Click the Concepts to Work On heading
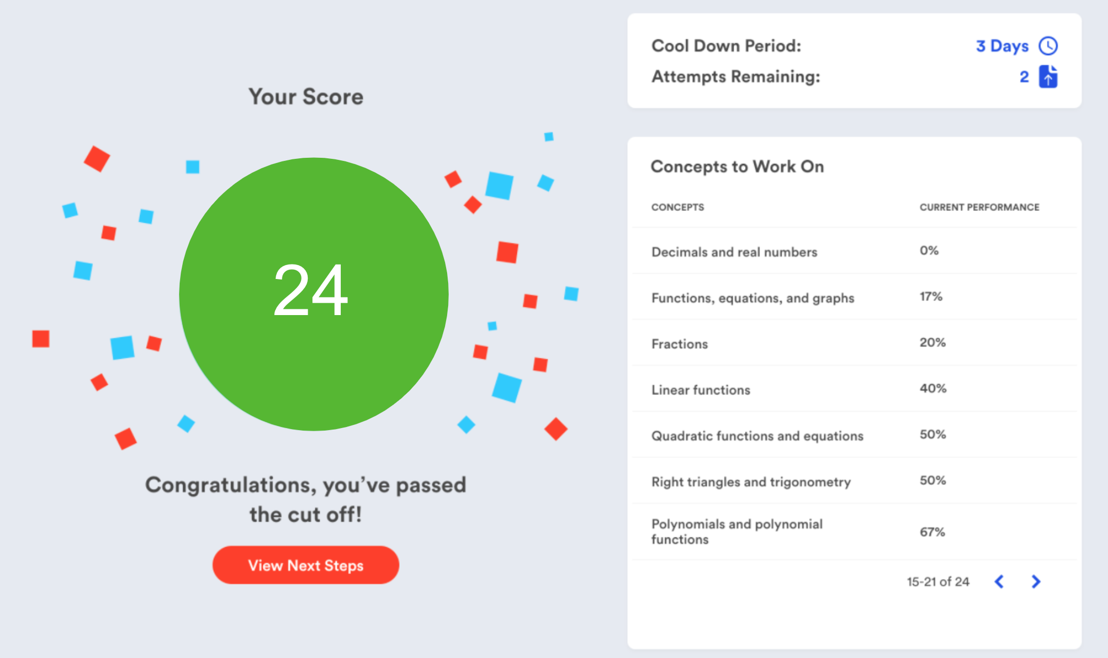This screenshot has height=658, width=1108. pyautogui.click(x=737, y=167)
